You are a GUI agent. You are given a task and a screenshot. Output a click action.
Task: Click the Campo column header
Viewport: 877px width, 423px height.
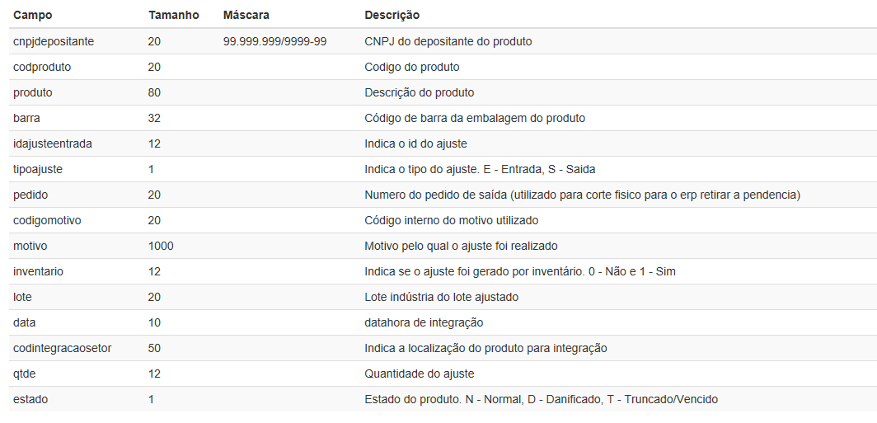point(32,15)
